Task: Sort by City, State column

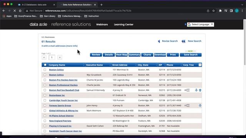Action: pyautogui.click(x=143, y=65)
